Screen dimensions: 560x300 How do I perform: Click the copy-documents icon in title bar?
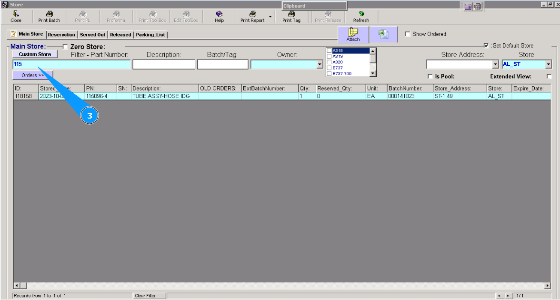pos(478,7)
